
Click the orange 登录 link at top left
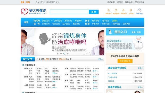click(x=22, y=2)
